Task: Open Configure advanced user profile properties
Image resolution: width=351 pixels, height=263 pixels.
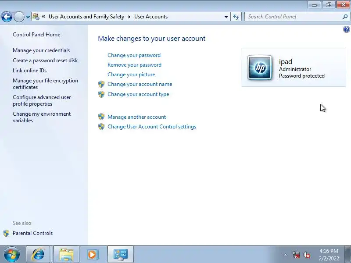Action: point(42,101)
